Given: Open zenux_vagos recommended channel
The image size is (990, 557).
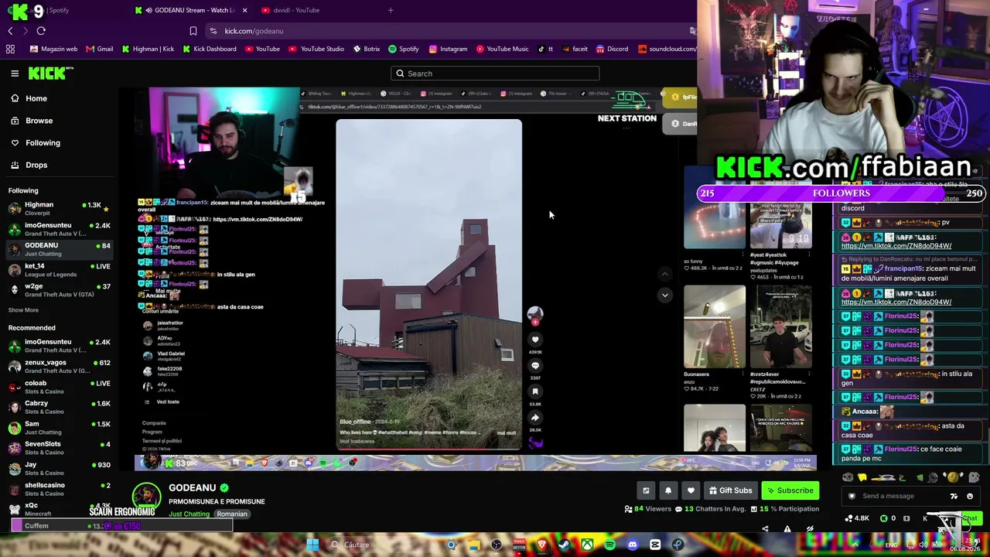Looking at the screenshot, I should click(x=59, y=366).
